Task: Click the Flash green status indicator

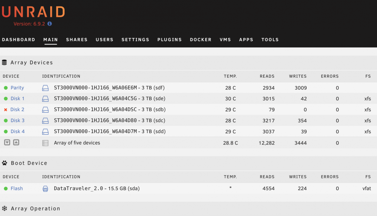Action: pyautogui.click(x=6, y=188)
